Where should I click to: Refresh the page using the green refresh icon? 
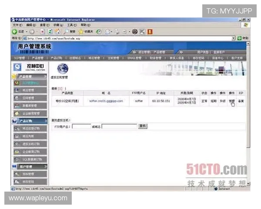[50, 32]
